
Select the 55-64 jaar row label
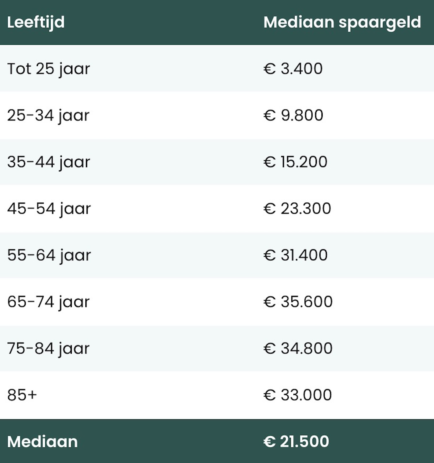point(49,255)
